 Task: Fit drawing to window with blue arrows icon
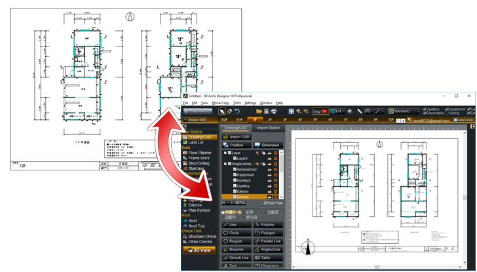coord(292,111)
